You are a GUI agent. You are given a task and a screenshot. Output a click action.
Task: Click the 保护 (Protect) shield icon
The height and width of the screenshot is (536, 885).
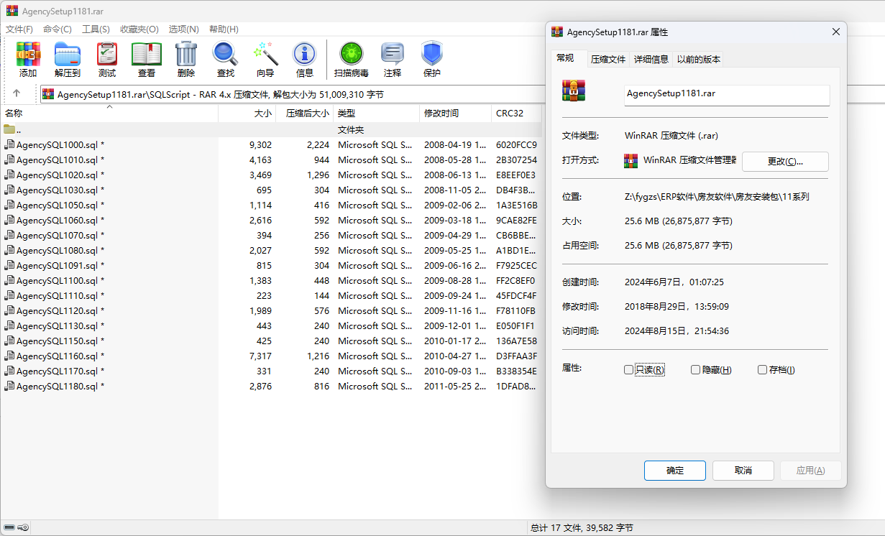tap(432, 55)
